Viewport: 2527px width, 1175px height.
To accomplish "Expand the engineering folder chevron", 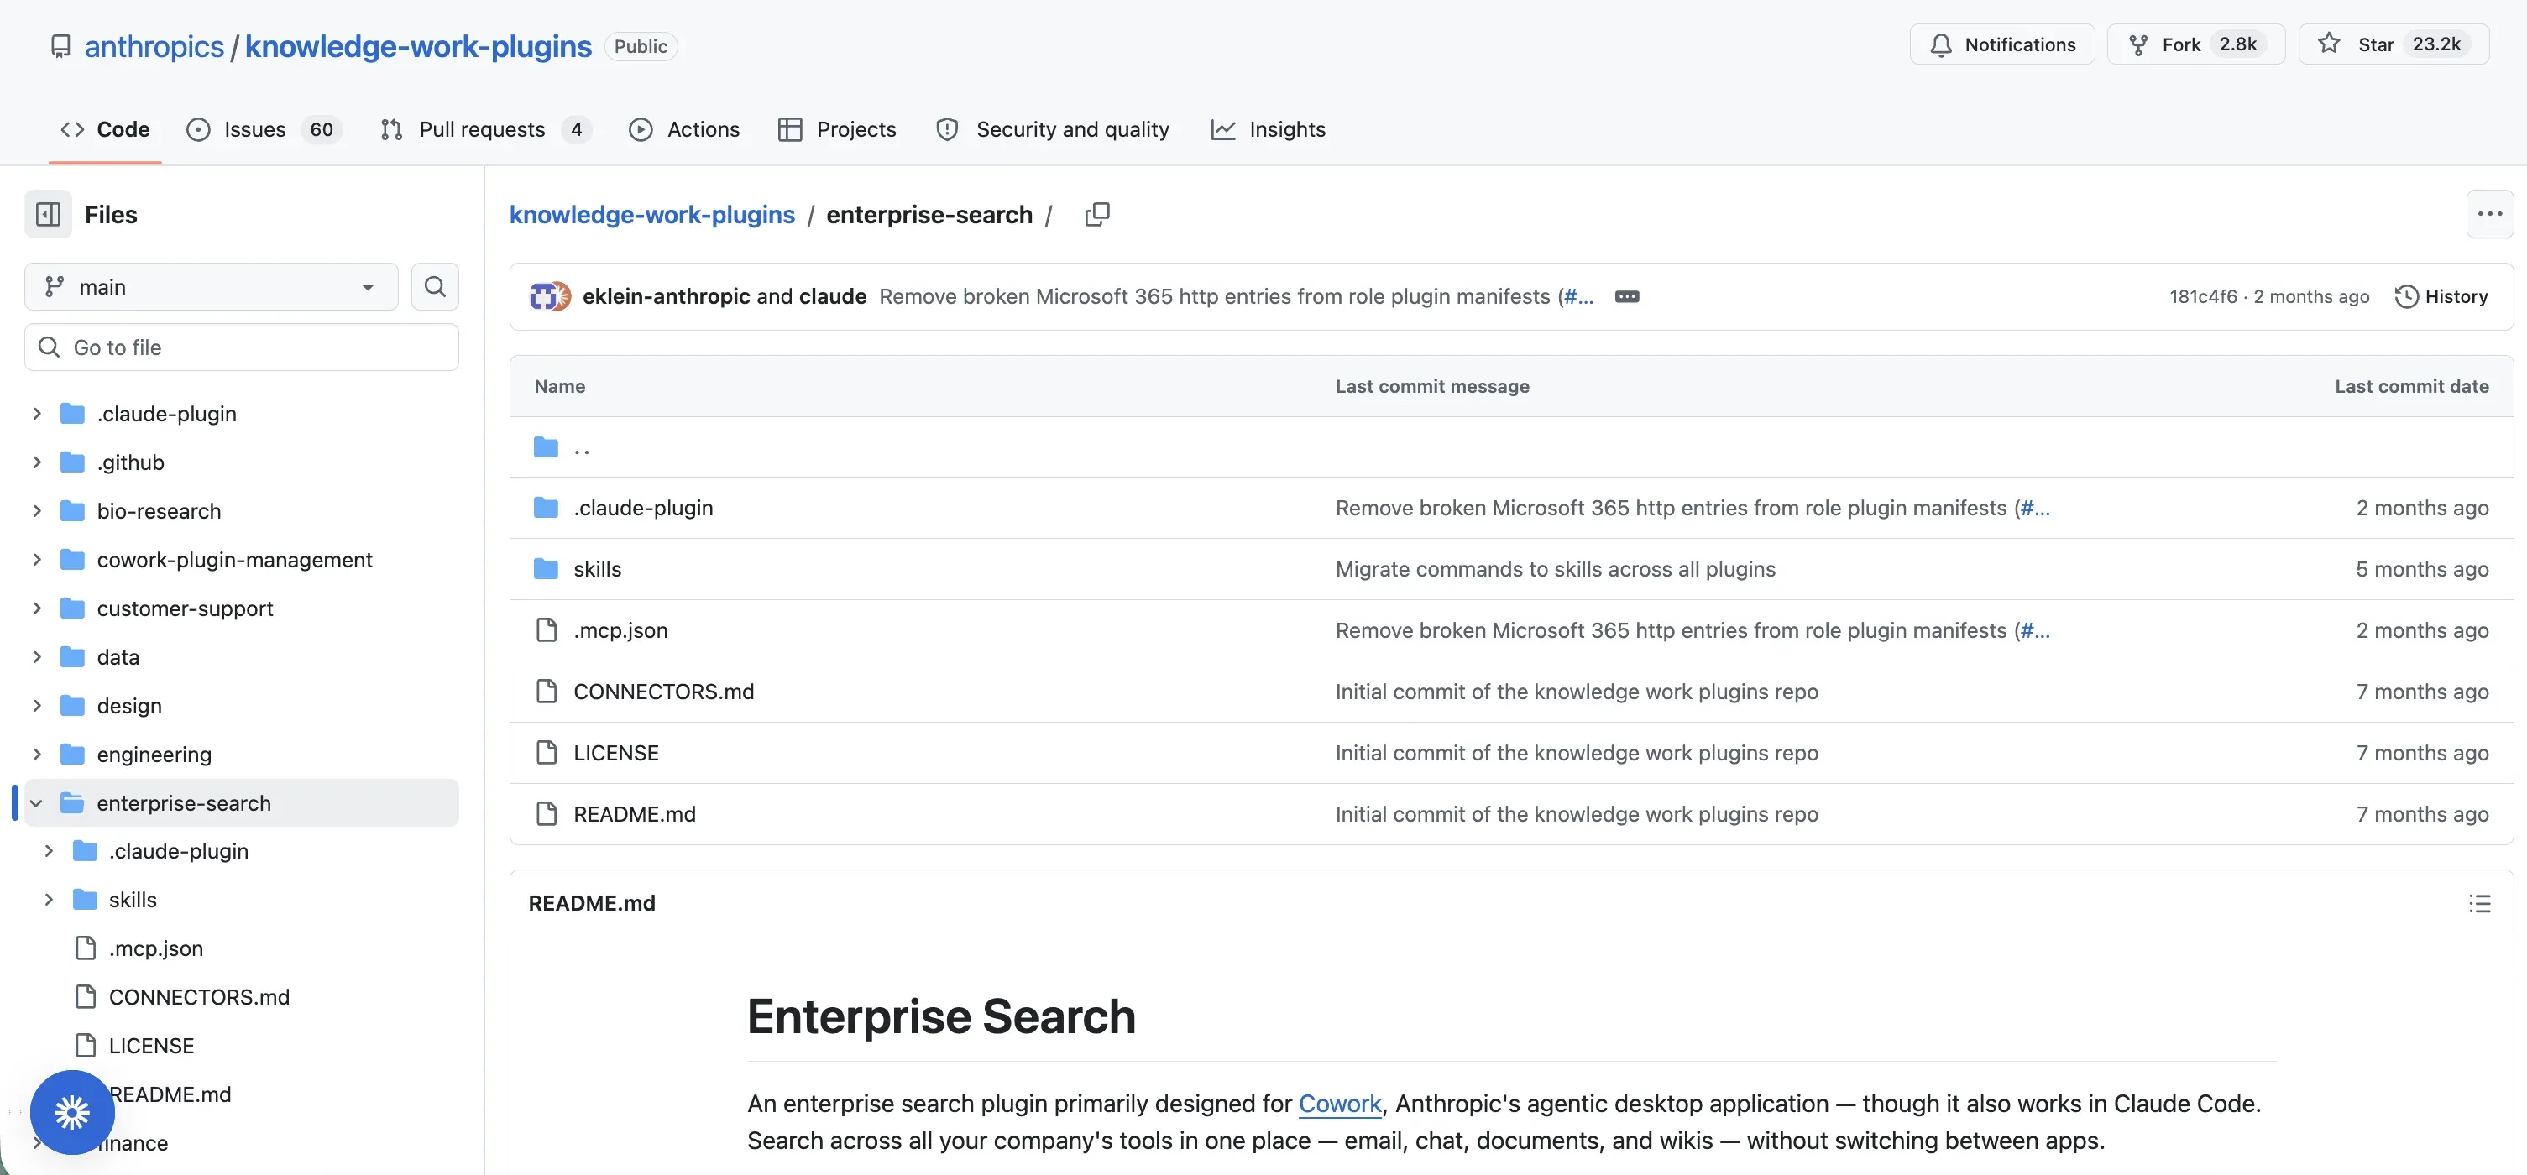I will pos(36,755).
